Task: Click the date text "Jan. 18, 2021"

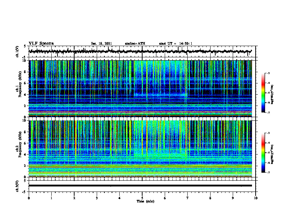Action: tap(101, 44)
